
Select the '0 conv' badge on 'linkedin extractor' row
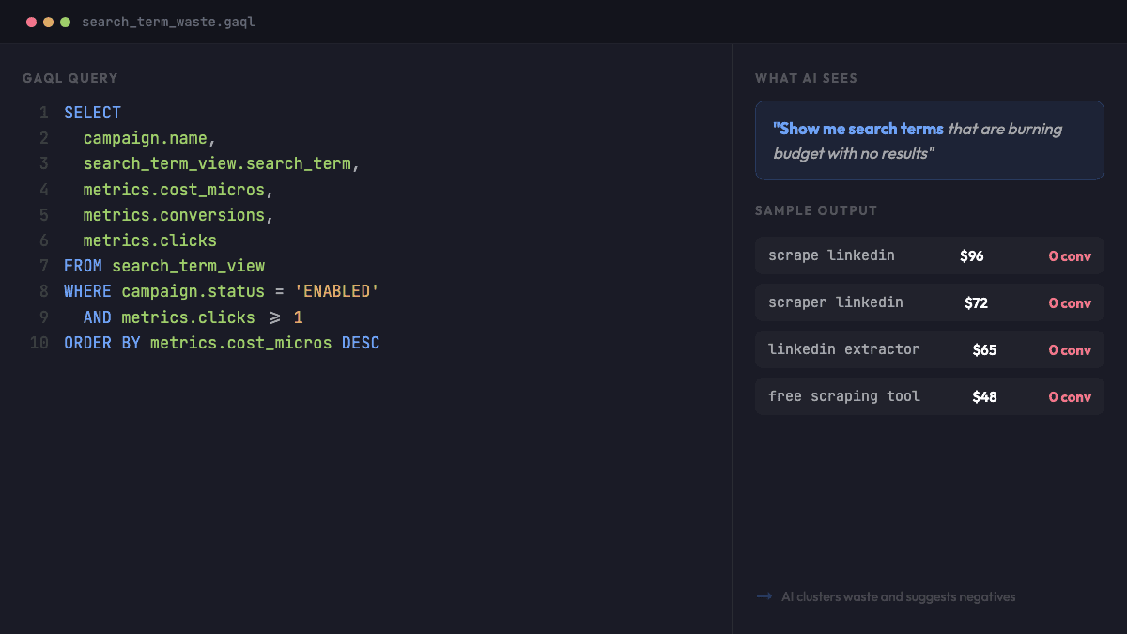pyautogui.click(x=1070, y=349)
